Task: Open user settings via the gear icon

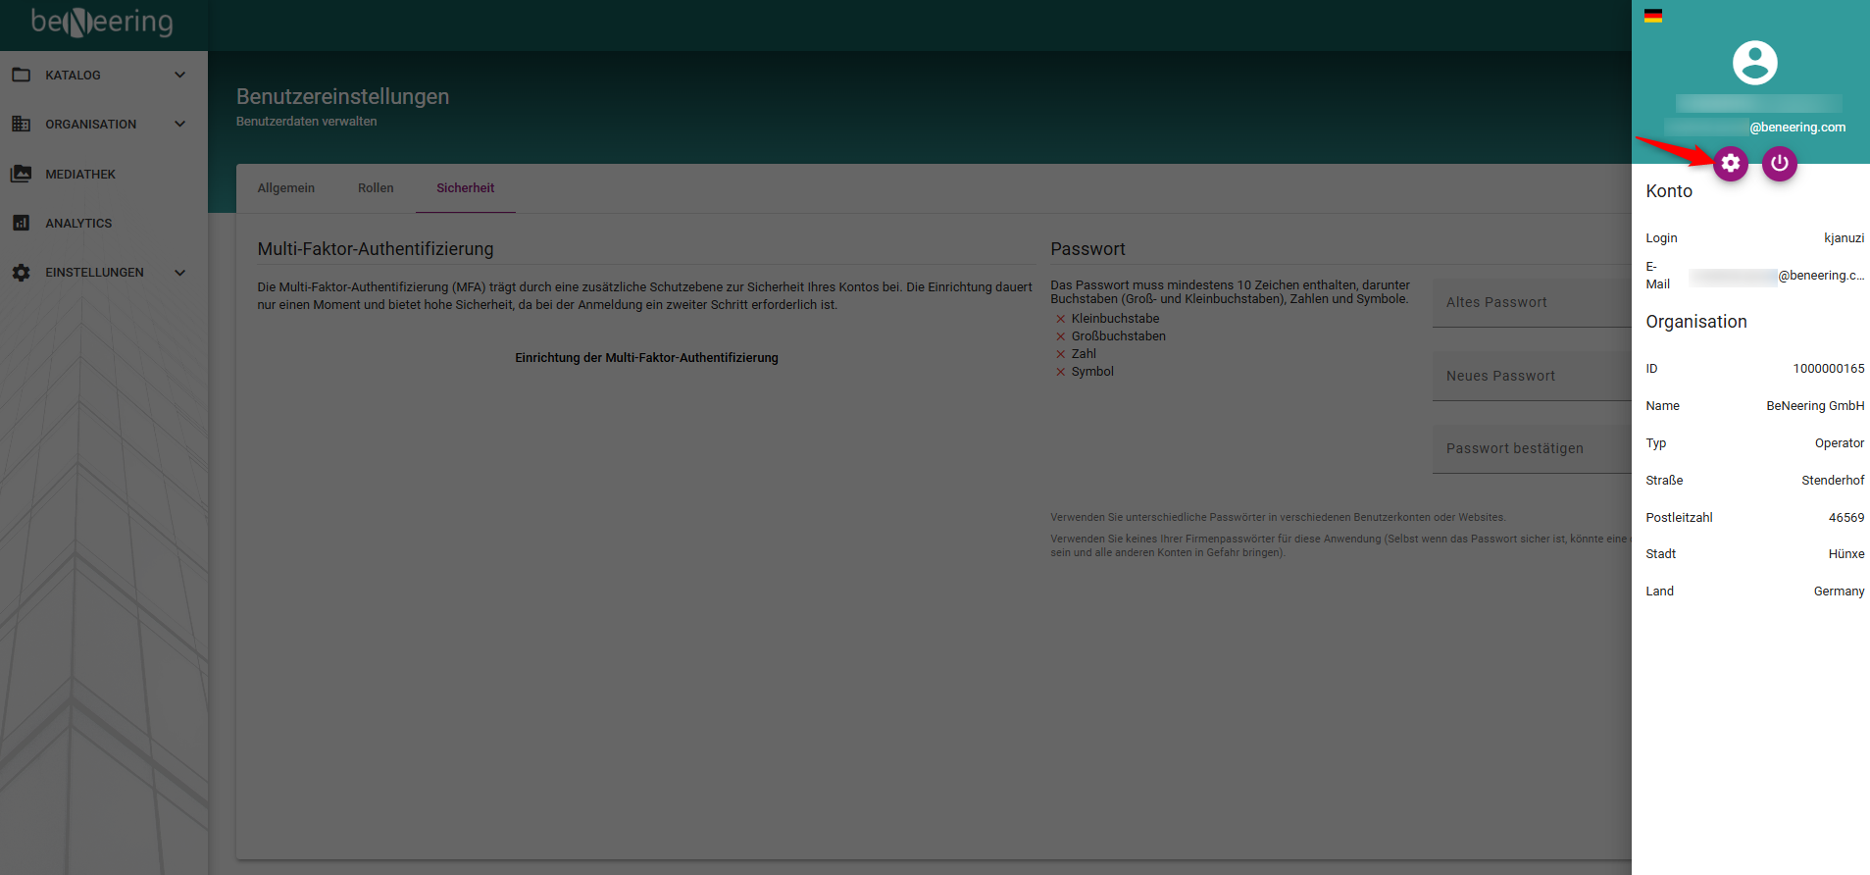Action: 1730,163
